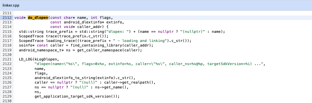Click the dlopen format string on line 2122
312x103 pixels.
point(149,64)
